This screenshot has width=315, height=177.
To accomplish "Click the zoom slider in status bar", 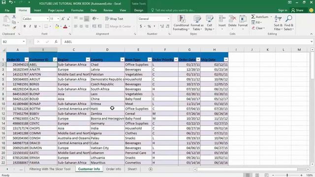I will coord(287,175).
